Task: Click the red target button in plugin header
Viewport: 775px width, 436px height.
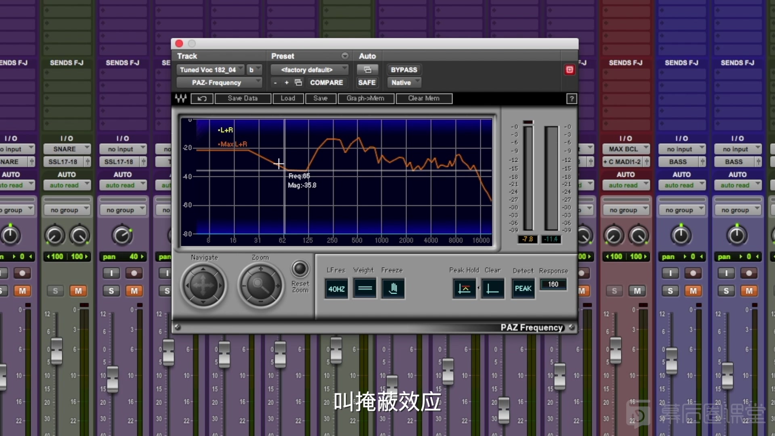Action: 570,70
